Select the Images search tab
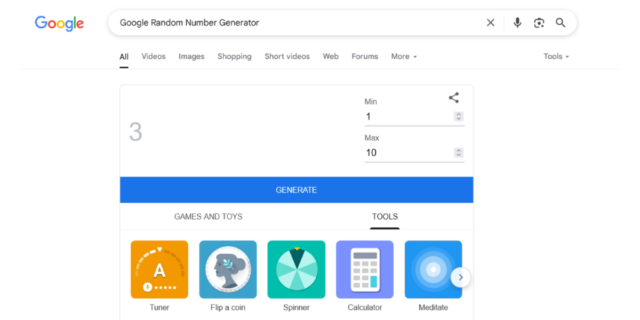This screenshot has width=640, height=320. click(x=191, y=57)
